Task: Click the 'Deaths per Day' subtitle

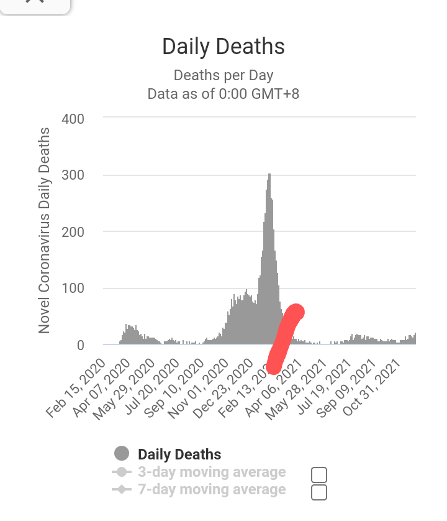Action: point(223,76)
